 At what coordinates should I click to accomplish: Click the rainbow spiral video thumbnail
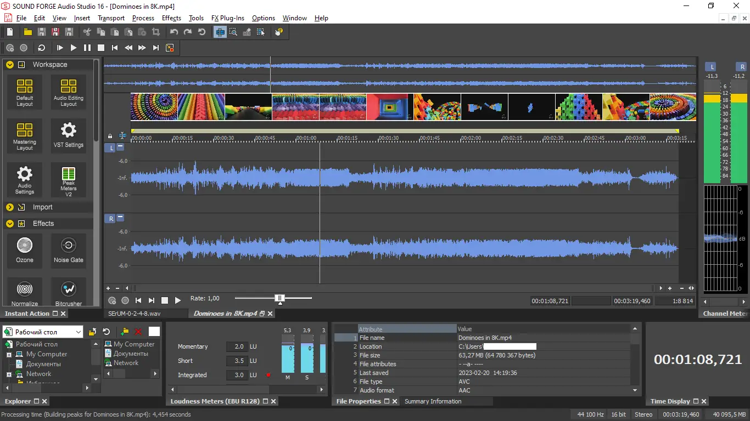pyautogui.click(x=154, y=107)
